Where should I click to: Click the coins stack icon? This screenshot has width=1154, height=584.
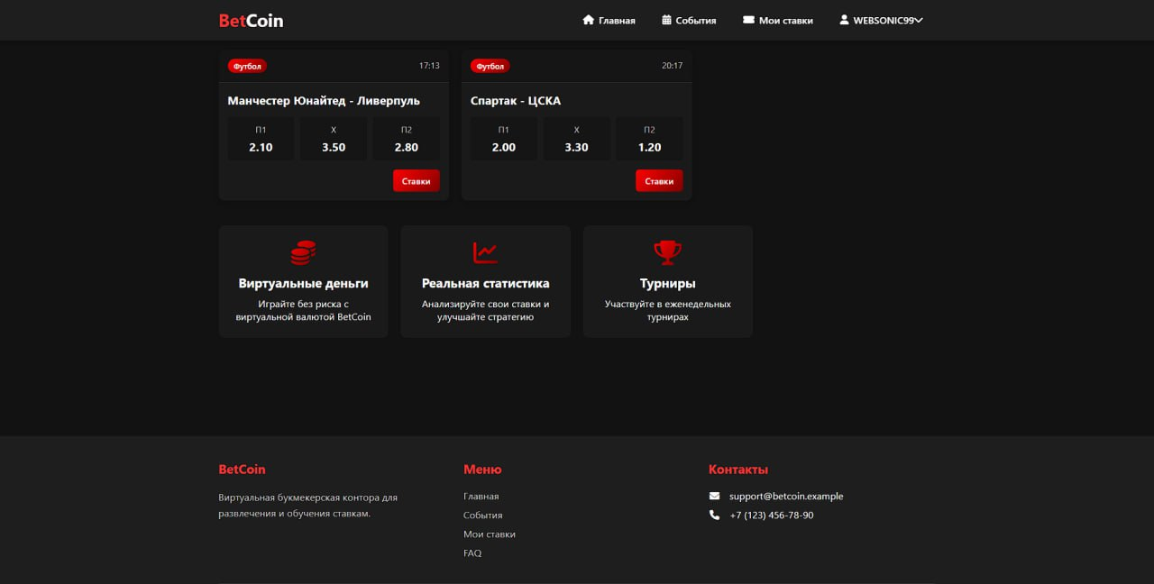point(303,252)
